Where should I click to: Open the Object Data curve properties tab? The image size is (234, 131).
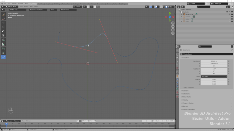click(x=177, y=89)
